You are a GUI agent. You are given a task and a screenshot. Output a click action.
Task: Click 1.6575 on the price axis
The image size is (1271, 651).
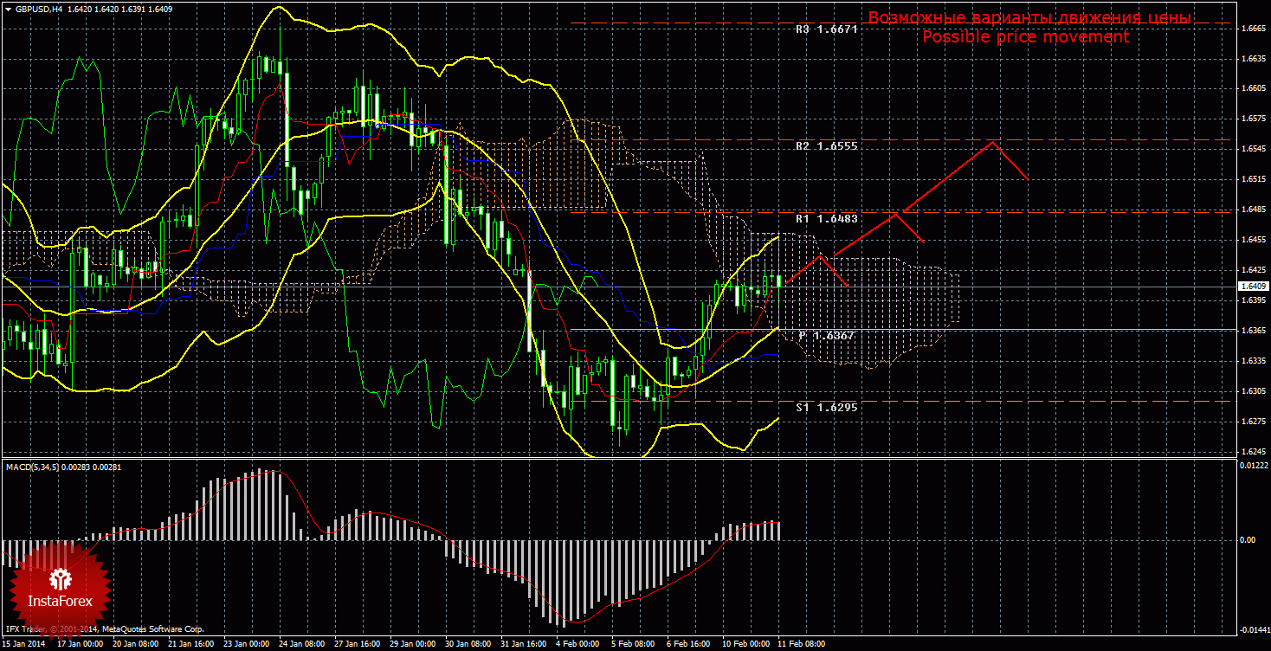1254,119
